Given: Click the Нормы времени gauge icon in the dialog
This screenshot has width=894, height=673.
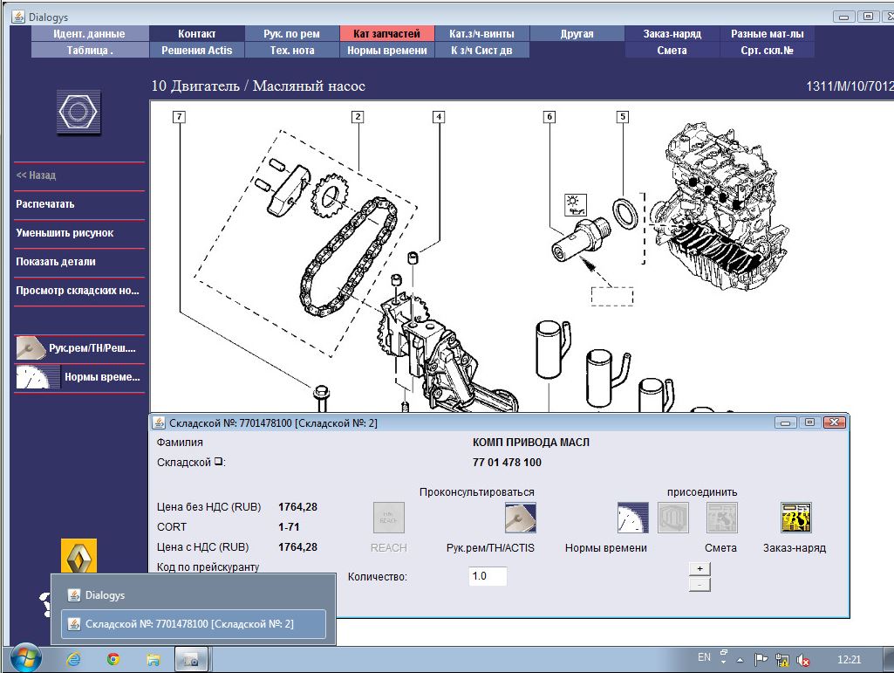Looking at the screenshot, I should [x=633, y=518].
